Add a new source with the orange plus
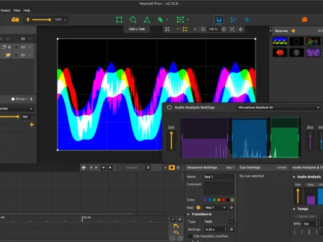Viewport: 323px width, 242px height. click(x=293, y=31)
